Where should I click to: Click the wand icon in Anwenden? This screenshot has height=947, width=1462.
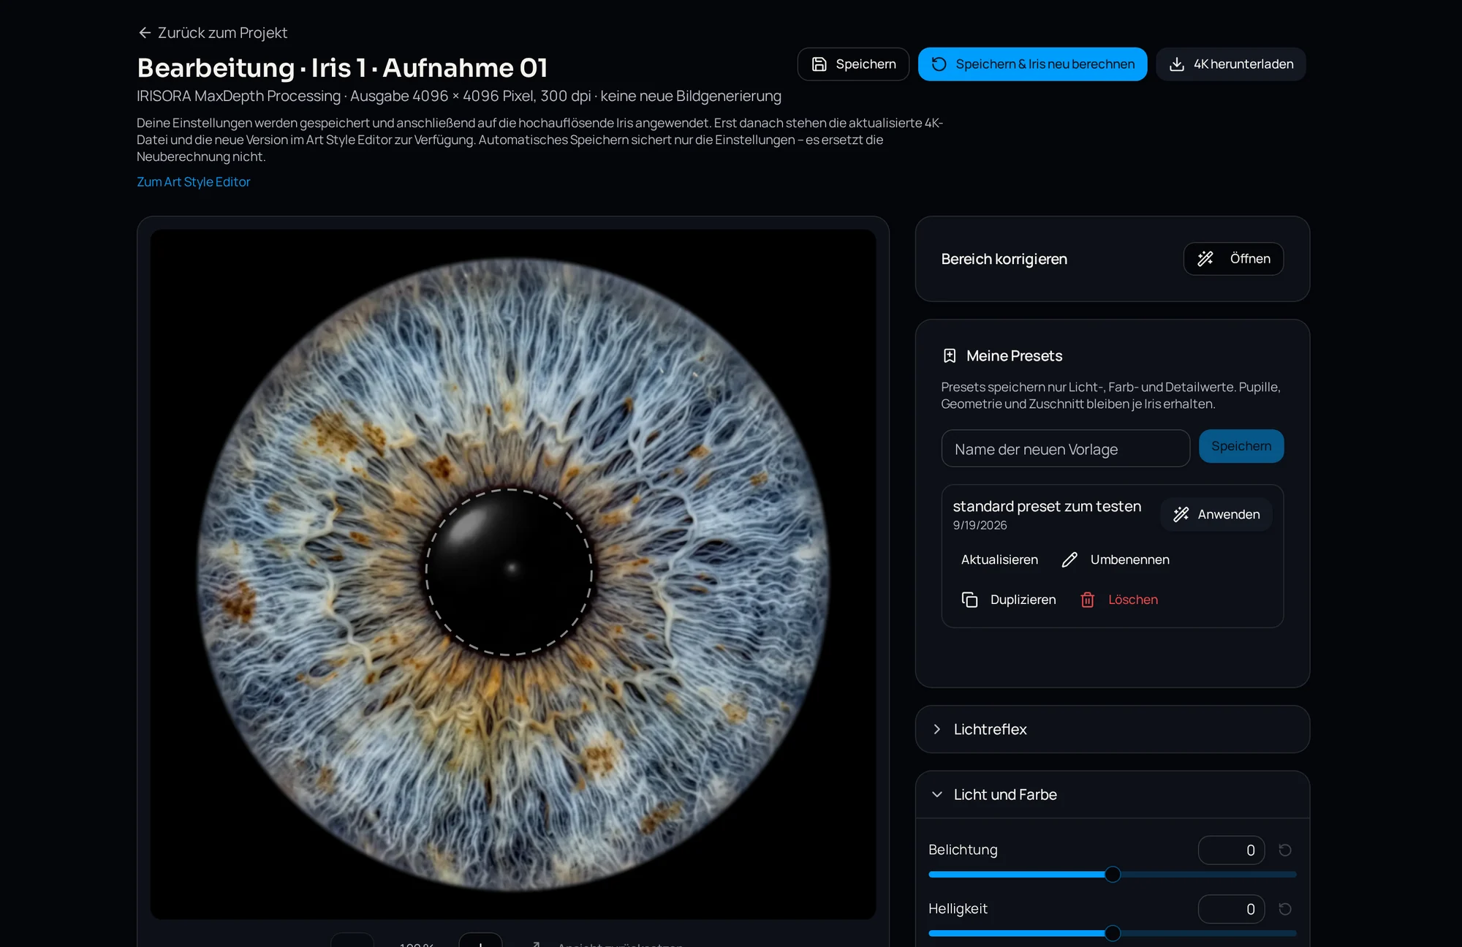point(1181,515)
